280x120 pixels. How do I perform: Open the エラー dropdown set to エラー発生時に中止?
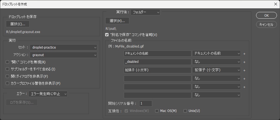click(48, 94)
